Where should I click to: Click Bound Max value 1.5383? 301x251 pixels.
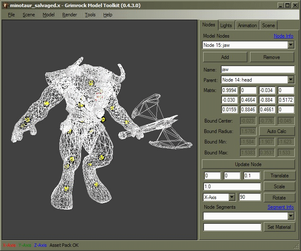tap(248, 152)
